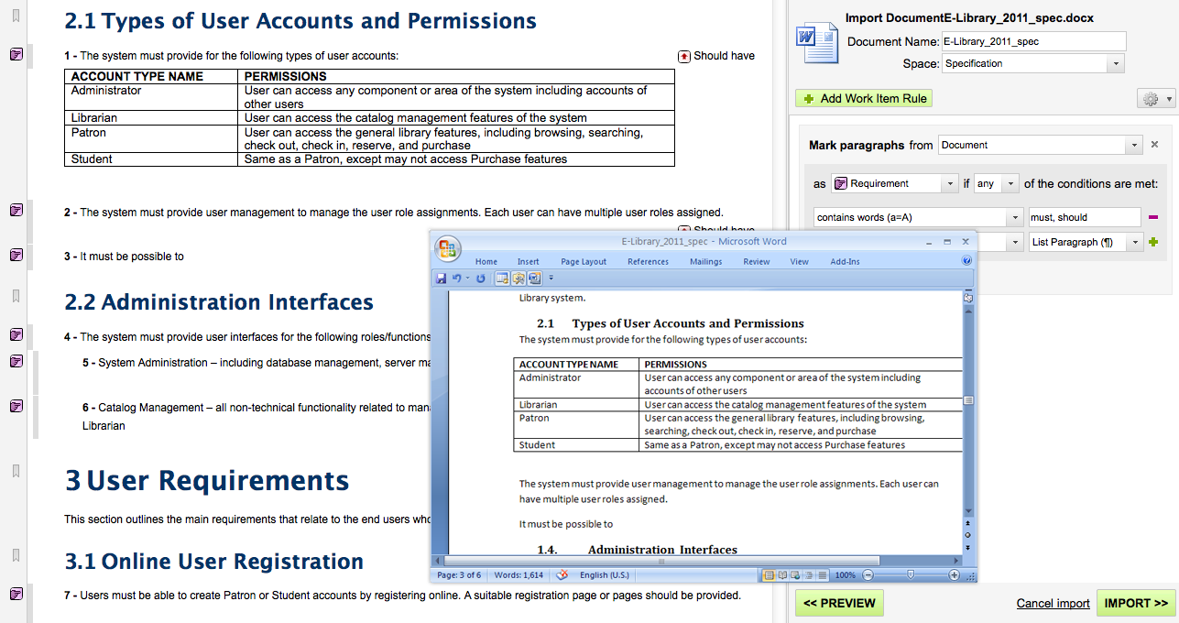Open the gear settings menu in the import panel
1179x623 pixels.
pos(1153,99)
